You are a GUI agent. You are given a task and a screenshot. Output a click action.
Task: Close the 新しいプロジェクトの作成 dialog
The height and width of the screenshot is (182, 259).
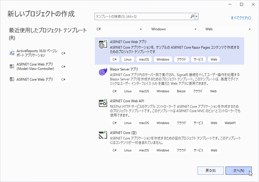coord(253,4)
